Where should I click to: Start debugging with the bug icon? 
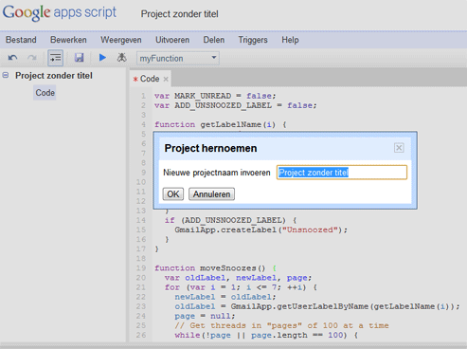point(121,58)
